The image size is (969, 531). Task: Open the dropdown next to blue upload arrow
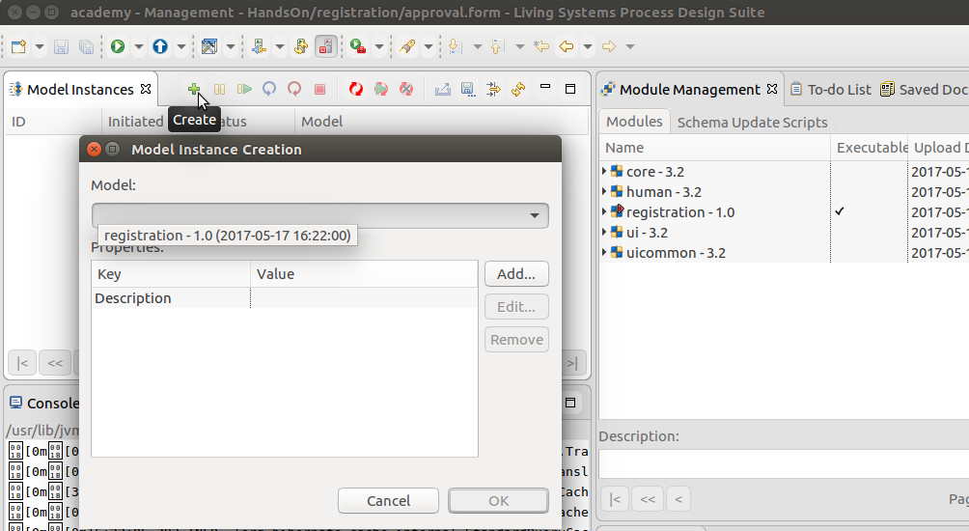pos(181,47)
